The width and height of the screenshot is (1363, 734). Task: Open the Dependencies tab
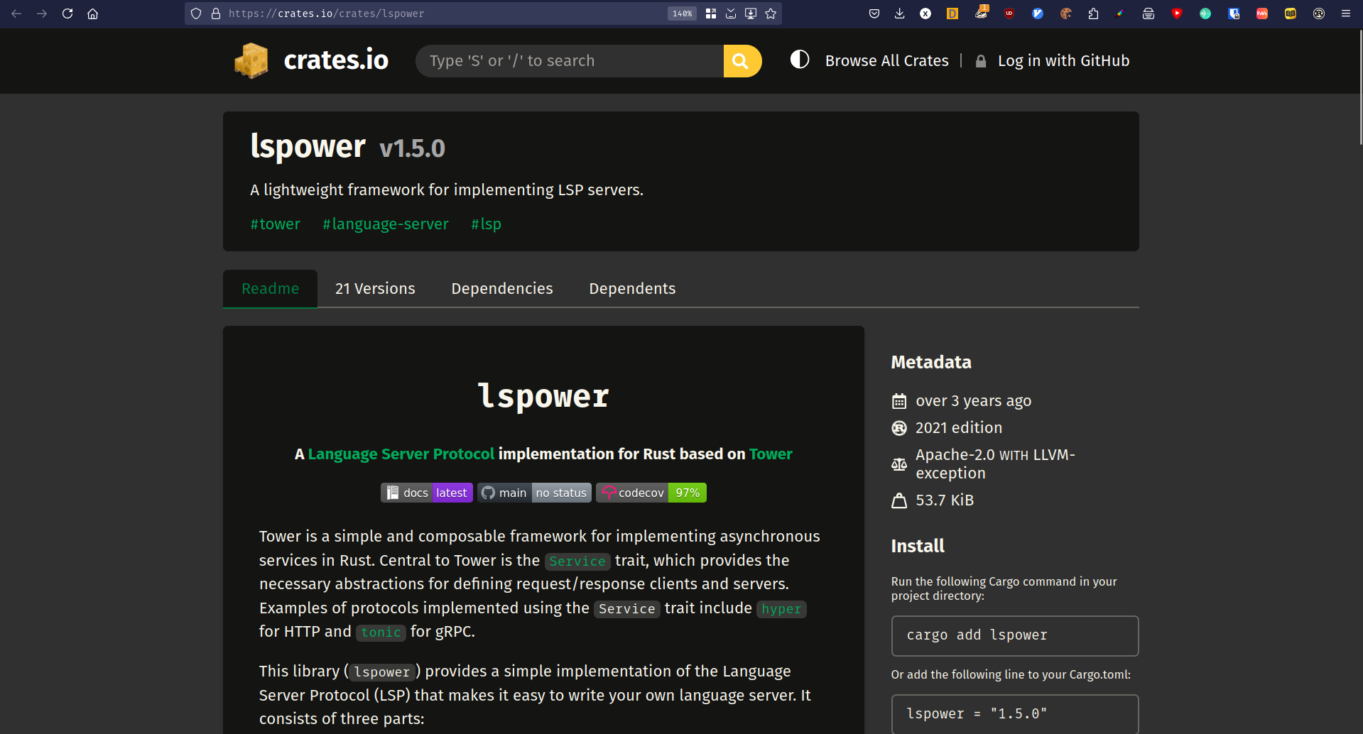pyautogui.click(x=501, y=289)
